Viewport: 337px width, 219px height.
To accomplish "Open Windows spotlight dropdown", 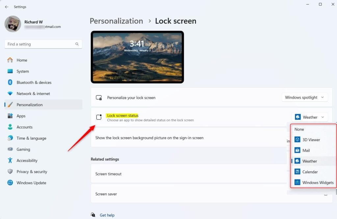I will 305,97.
